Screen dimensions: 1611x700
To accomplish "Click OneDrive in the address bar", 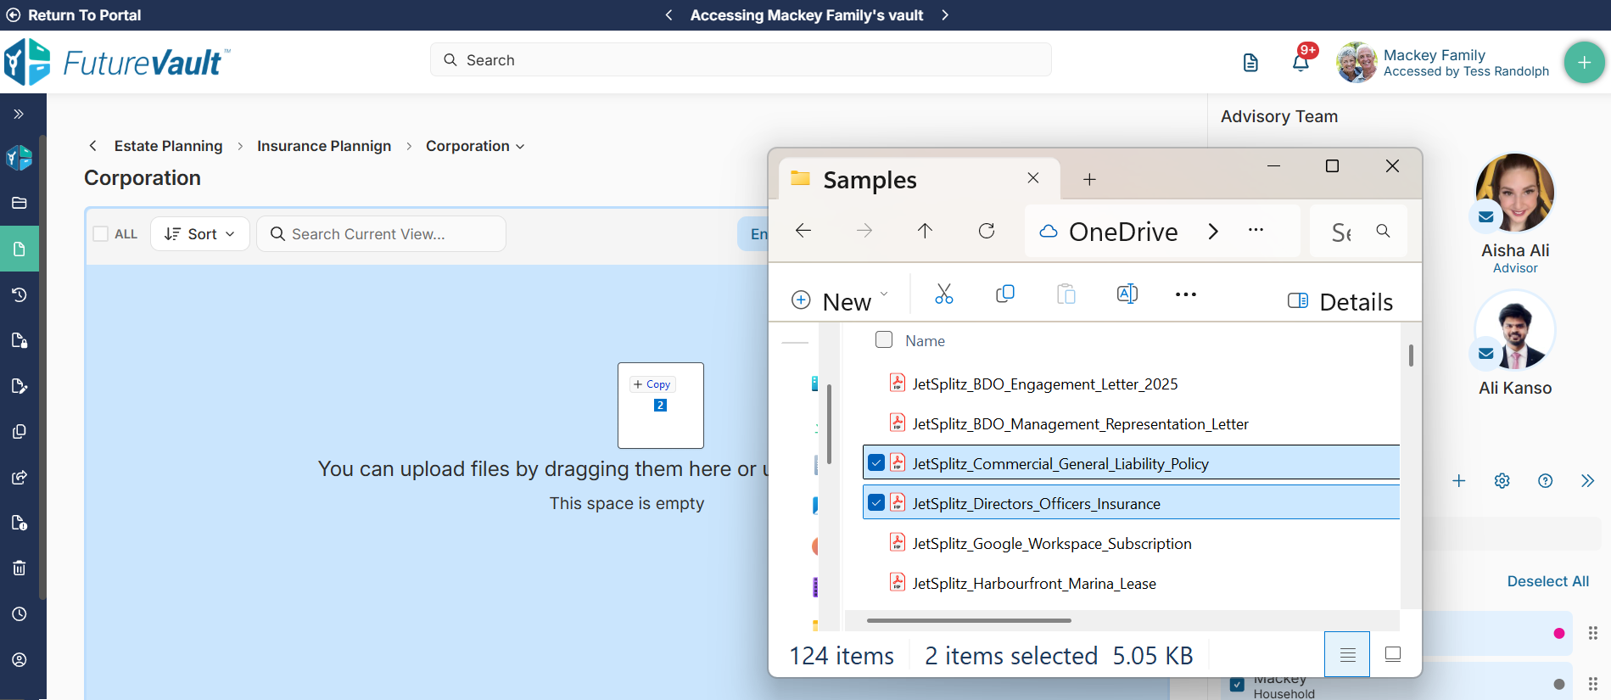I will click(1123, 232).
